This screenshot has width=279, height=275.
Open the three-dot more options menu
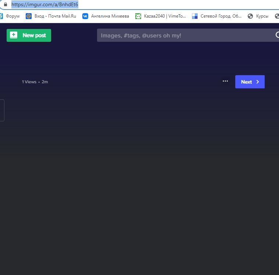point(225,81)
